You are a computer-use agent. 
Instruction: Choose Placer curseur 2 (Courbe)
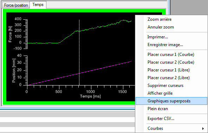[x=171, y=62]
